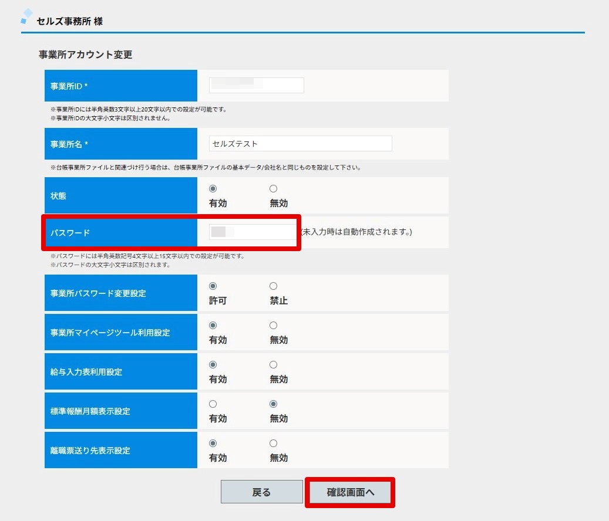Click the 事業所パスワード変更設定 label

98,293
